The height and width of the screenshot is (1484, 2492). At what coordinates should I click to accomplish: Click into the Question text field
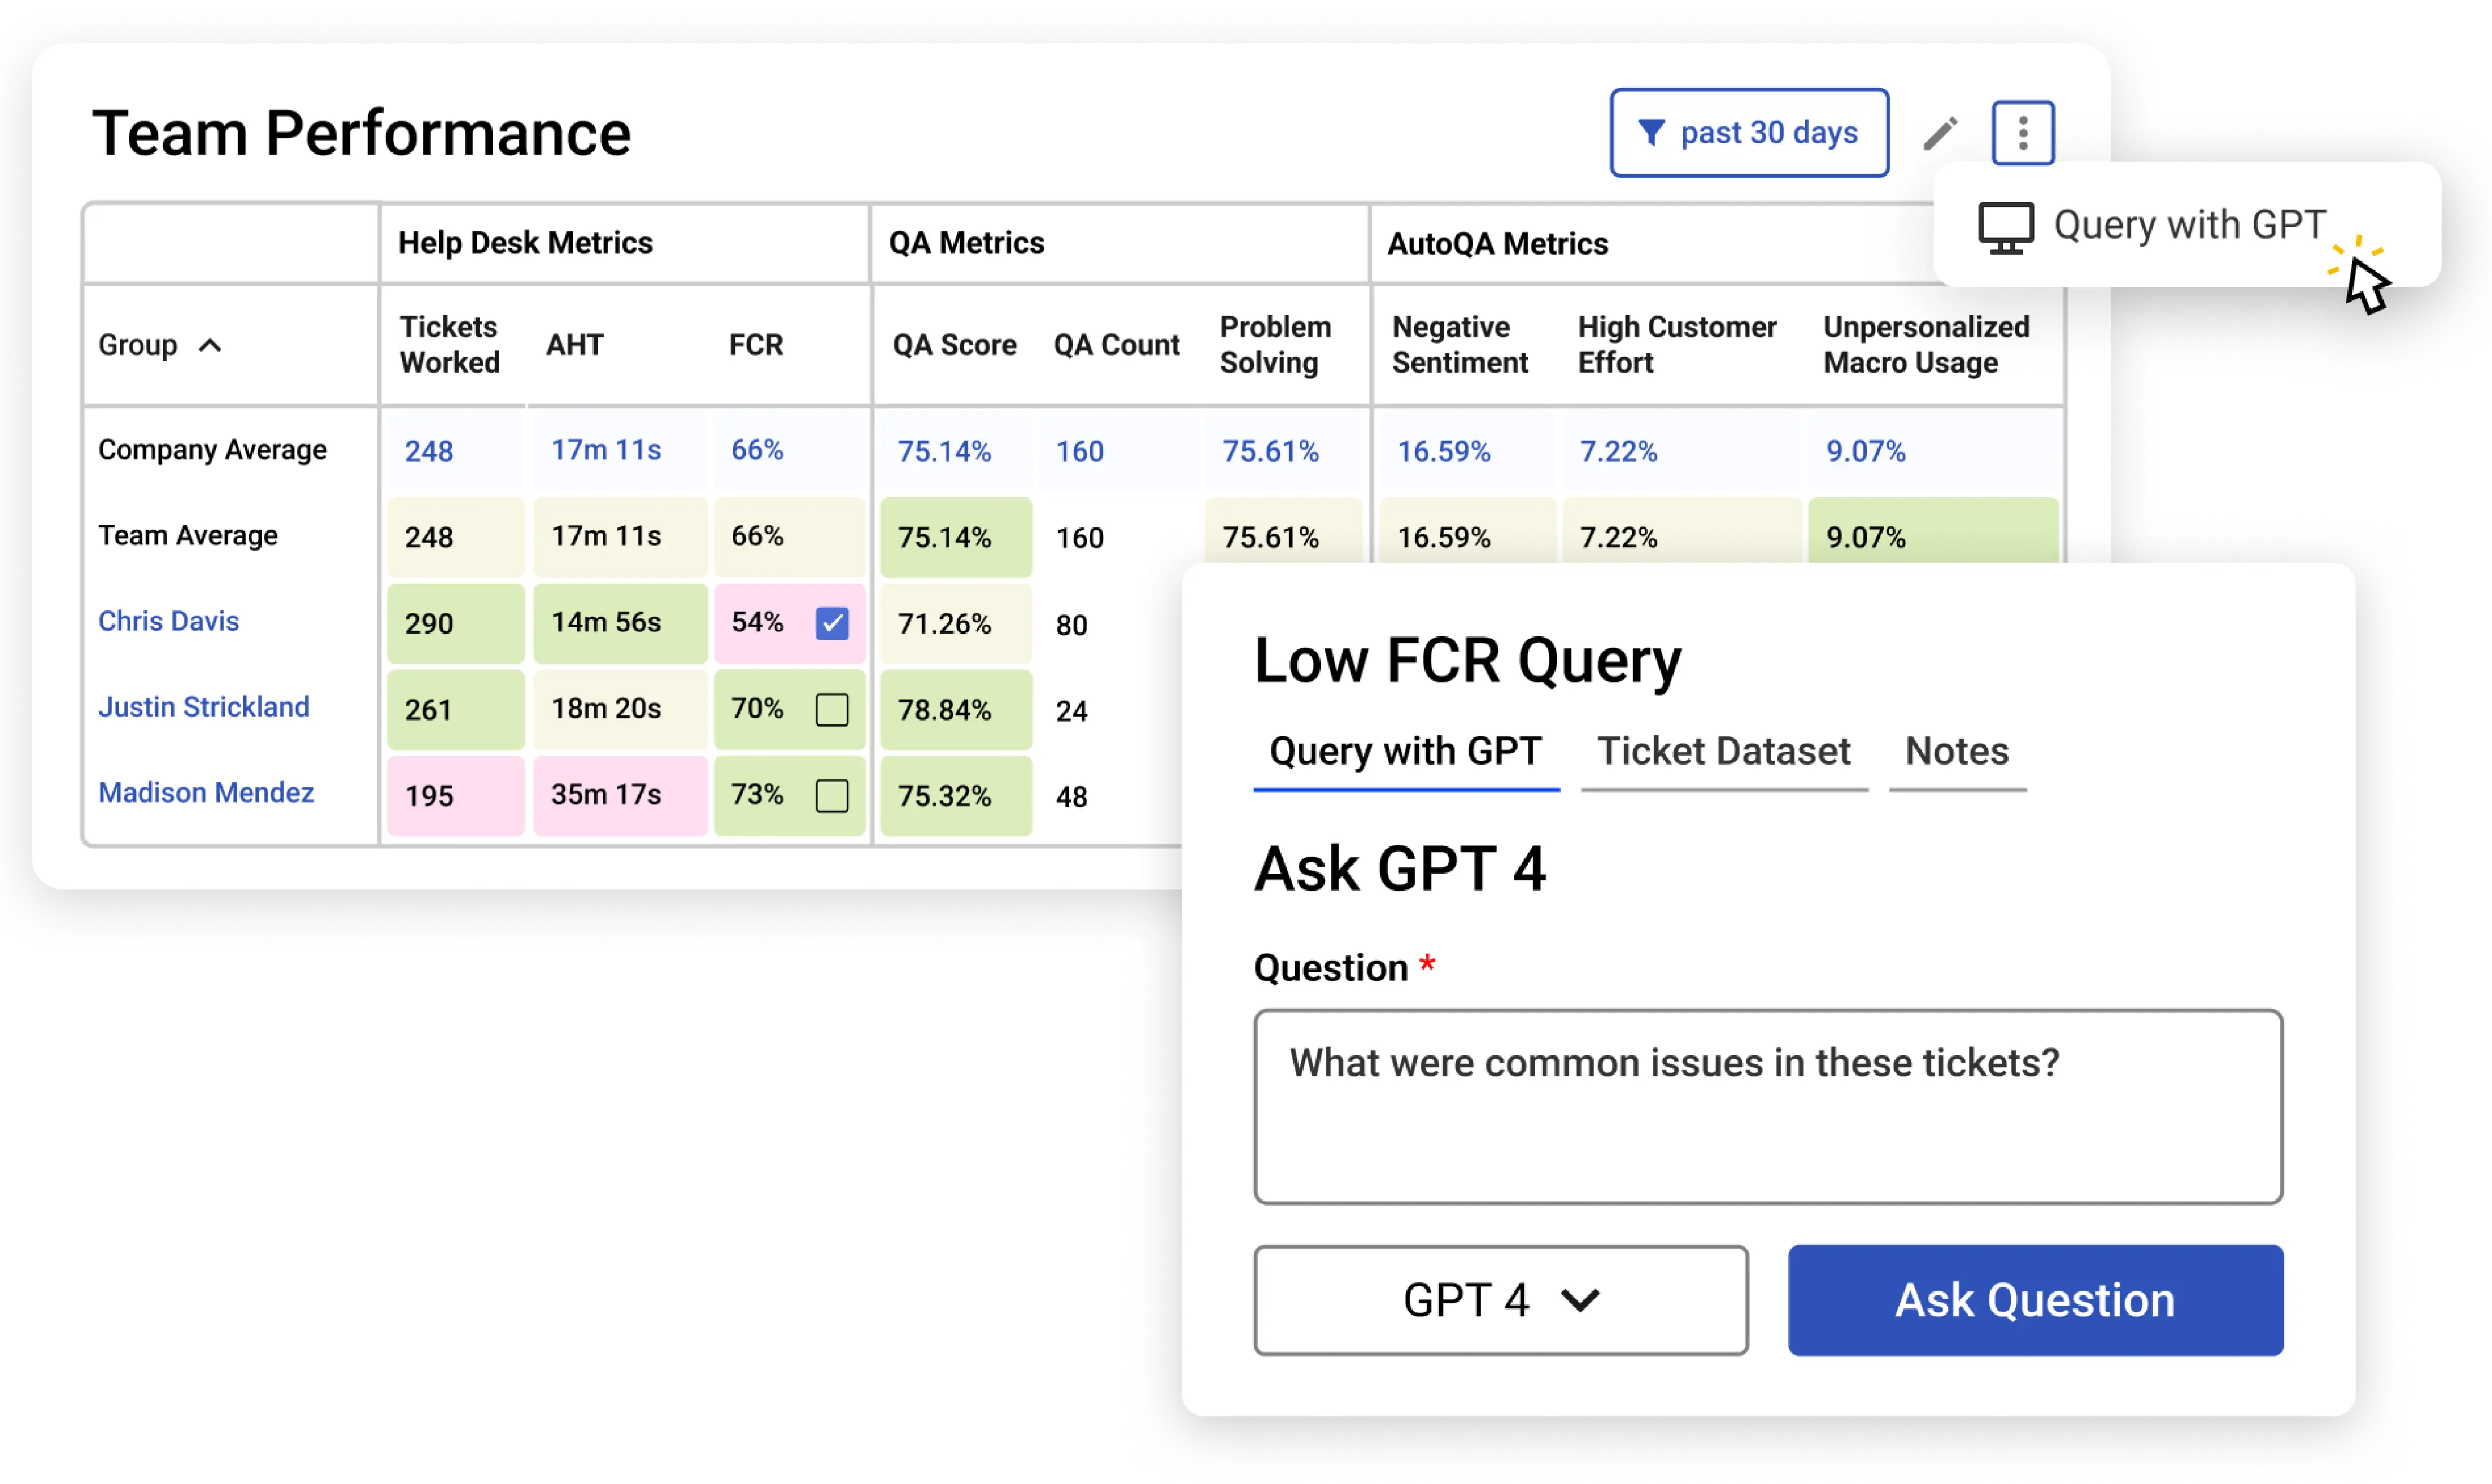click(x=1768, y=1107)
